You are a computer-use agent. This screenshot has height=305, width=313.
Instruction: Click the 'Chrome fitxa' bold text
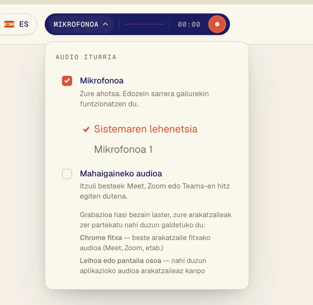(101, 238)
